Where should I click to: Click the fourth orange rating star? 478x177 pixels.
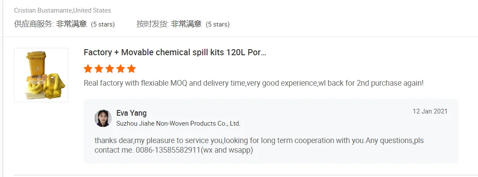coord(120,69)
